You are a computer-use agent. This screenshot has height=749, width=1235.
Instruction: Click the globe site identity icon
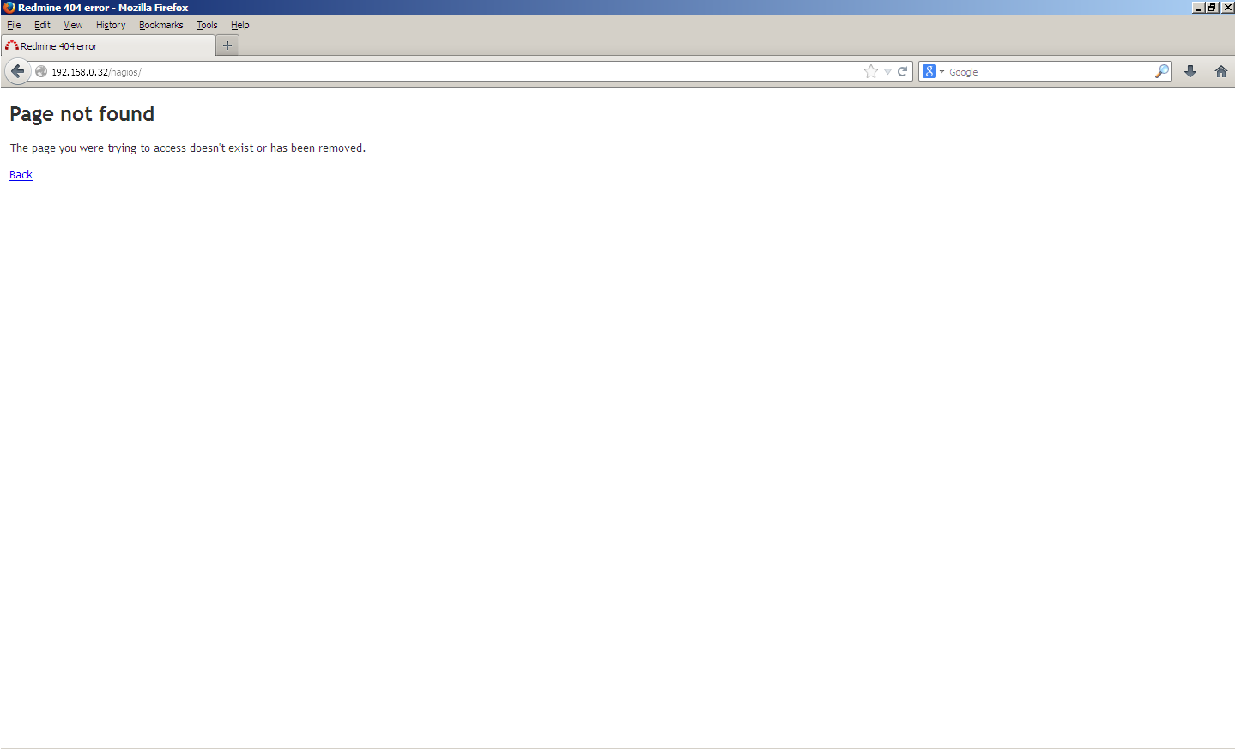click(41, 72)
